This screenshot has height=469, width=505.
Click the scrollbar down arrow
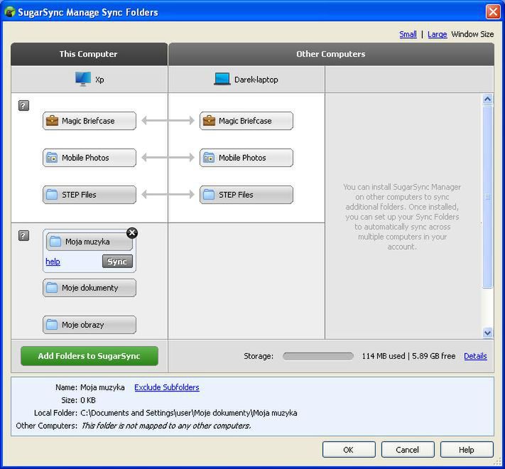(x=488, y=333)
